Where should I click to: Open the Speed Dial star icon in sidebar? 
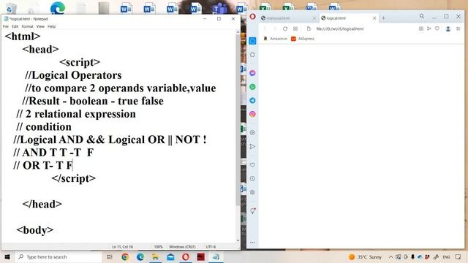point(252,55)
